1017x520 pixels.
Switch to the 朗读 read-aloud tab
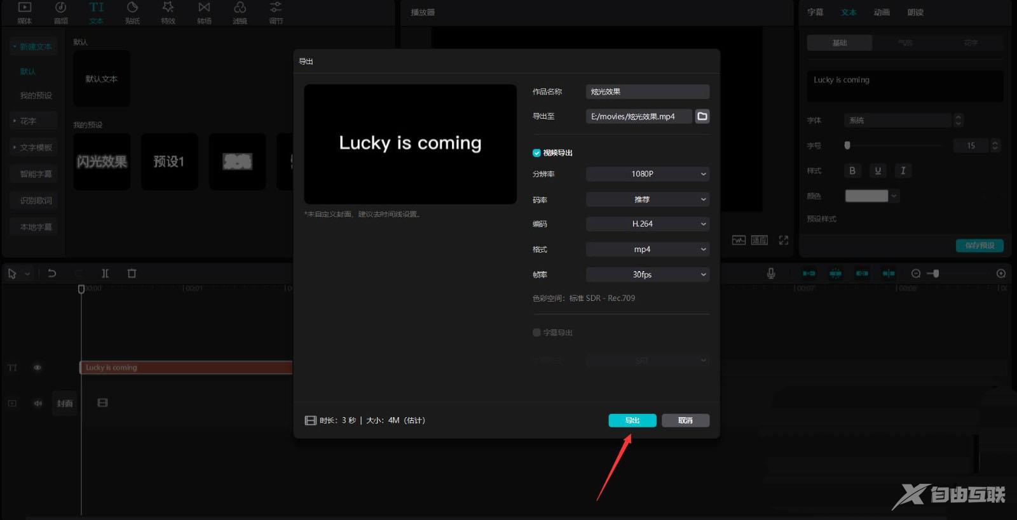point(915,12)
